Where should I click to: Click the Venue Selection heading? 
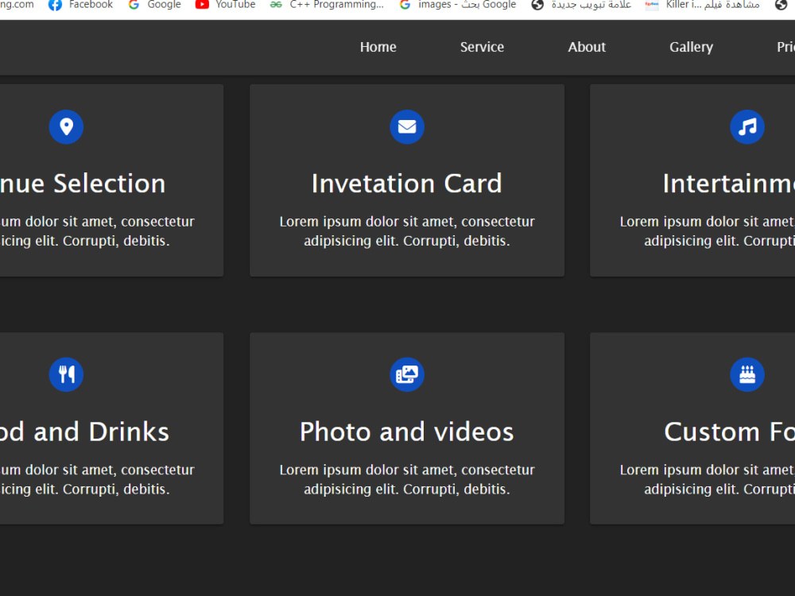pos(83,184)
